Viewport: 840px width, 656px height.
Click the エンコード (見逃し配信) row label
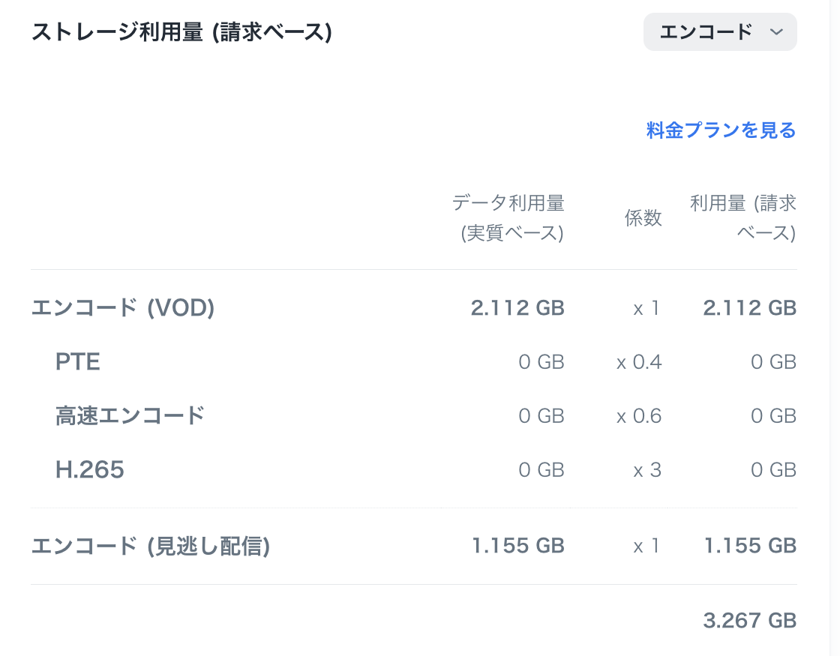click(148, 546)
